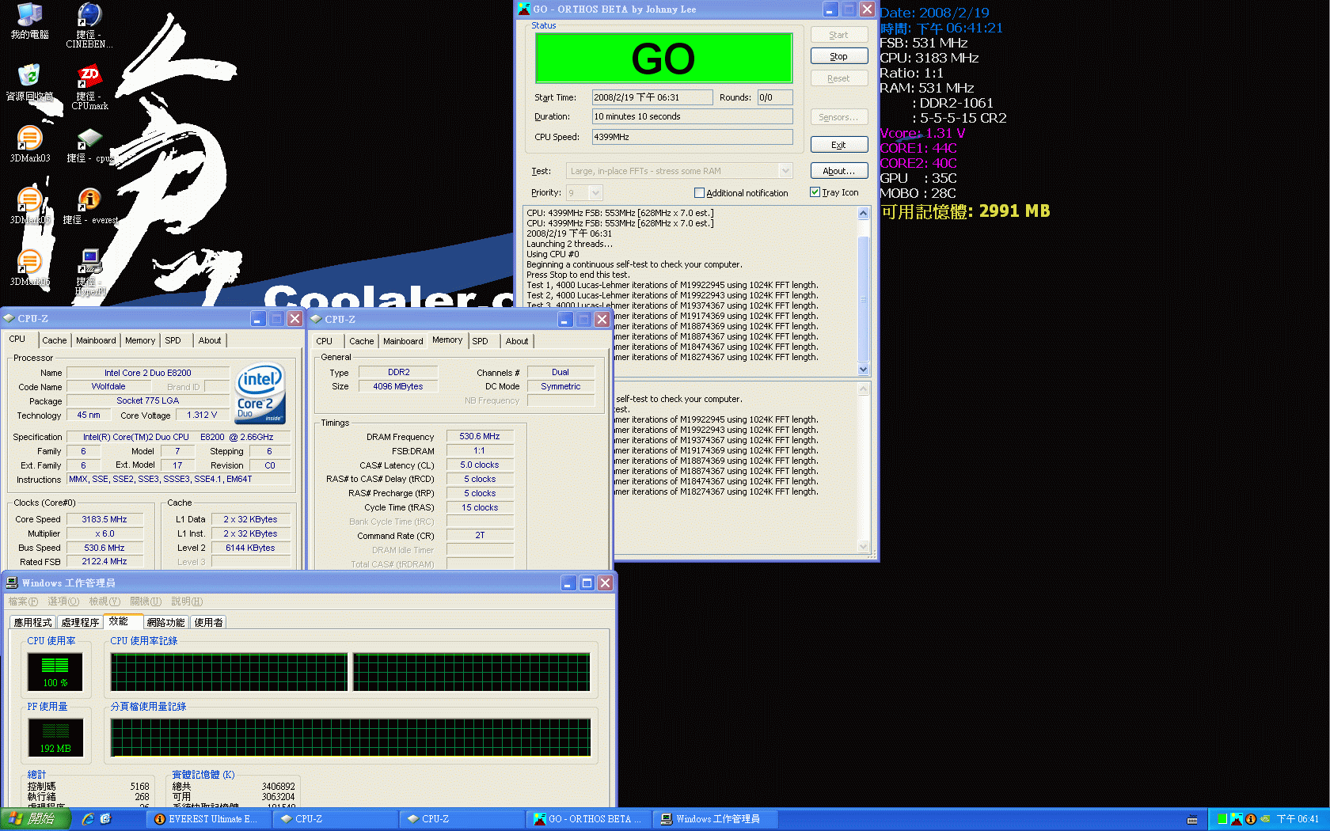Click the CPU Speed 4399MHz field
Viewport: 1330px width, 831px height.
(693, 137)
